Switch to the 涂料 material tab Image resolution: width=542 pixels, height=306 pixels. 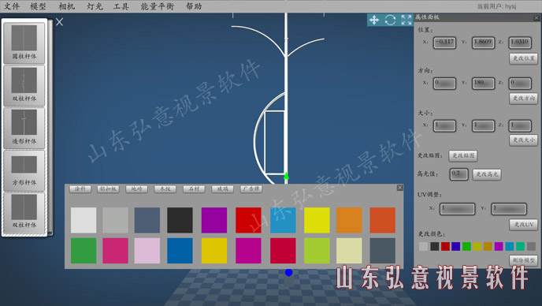click(x=80, y=188)
